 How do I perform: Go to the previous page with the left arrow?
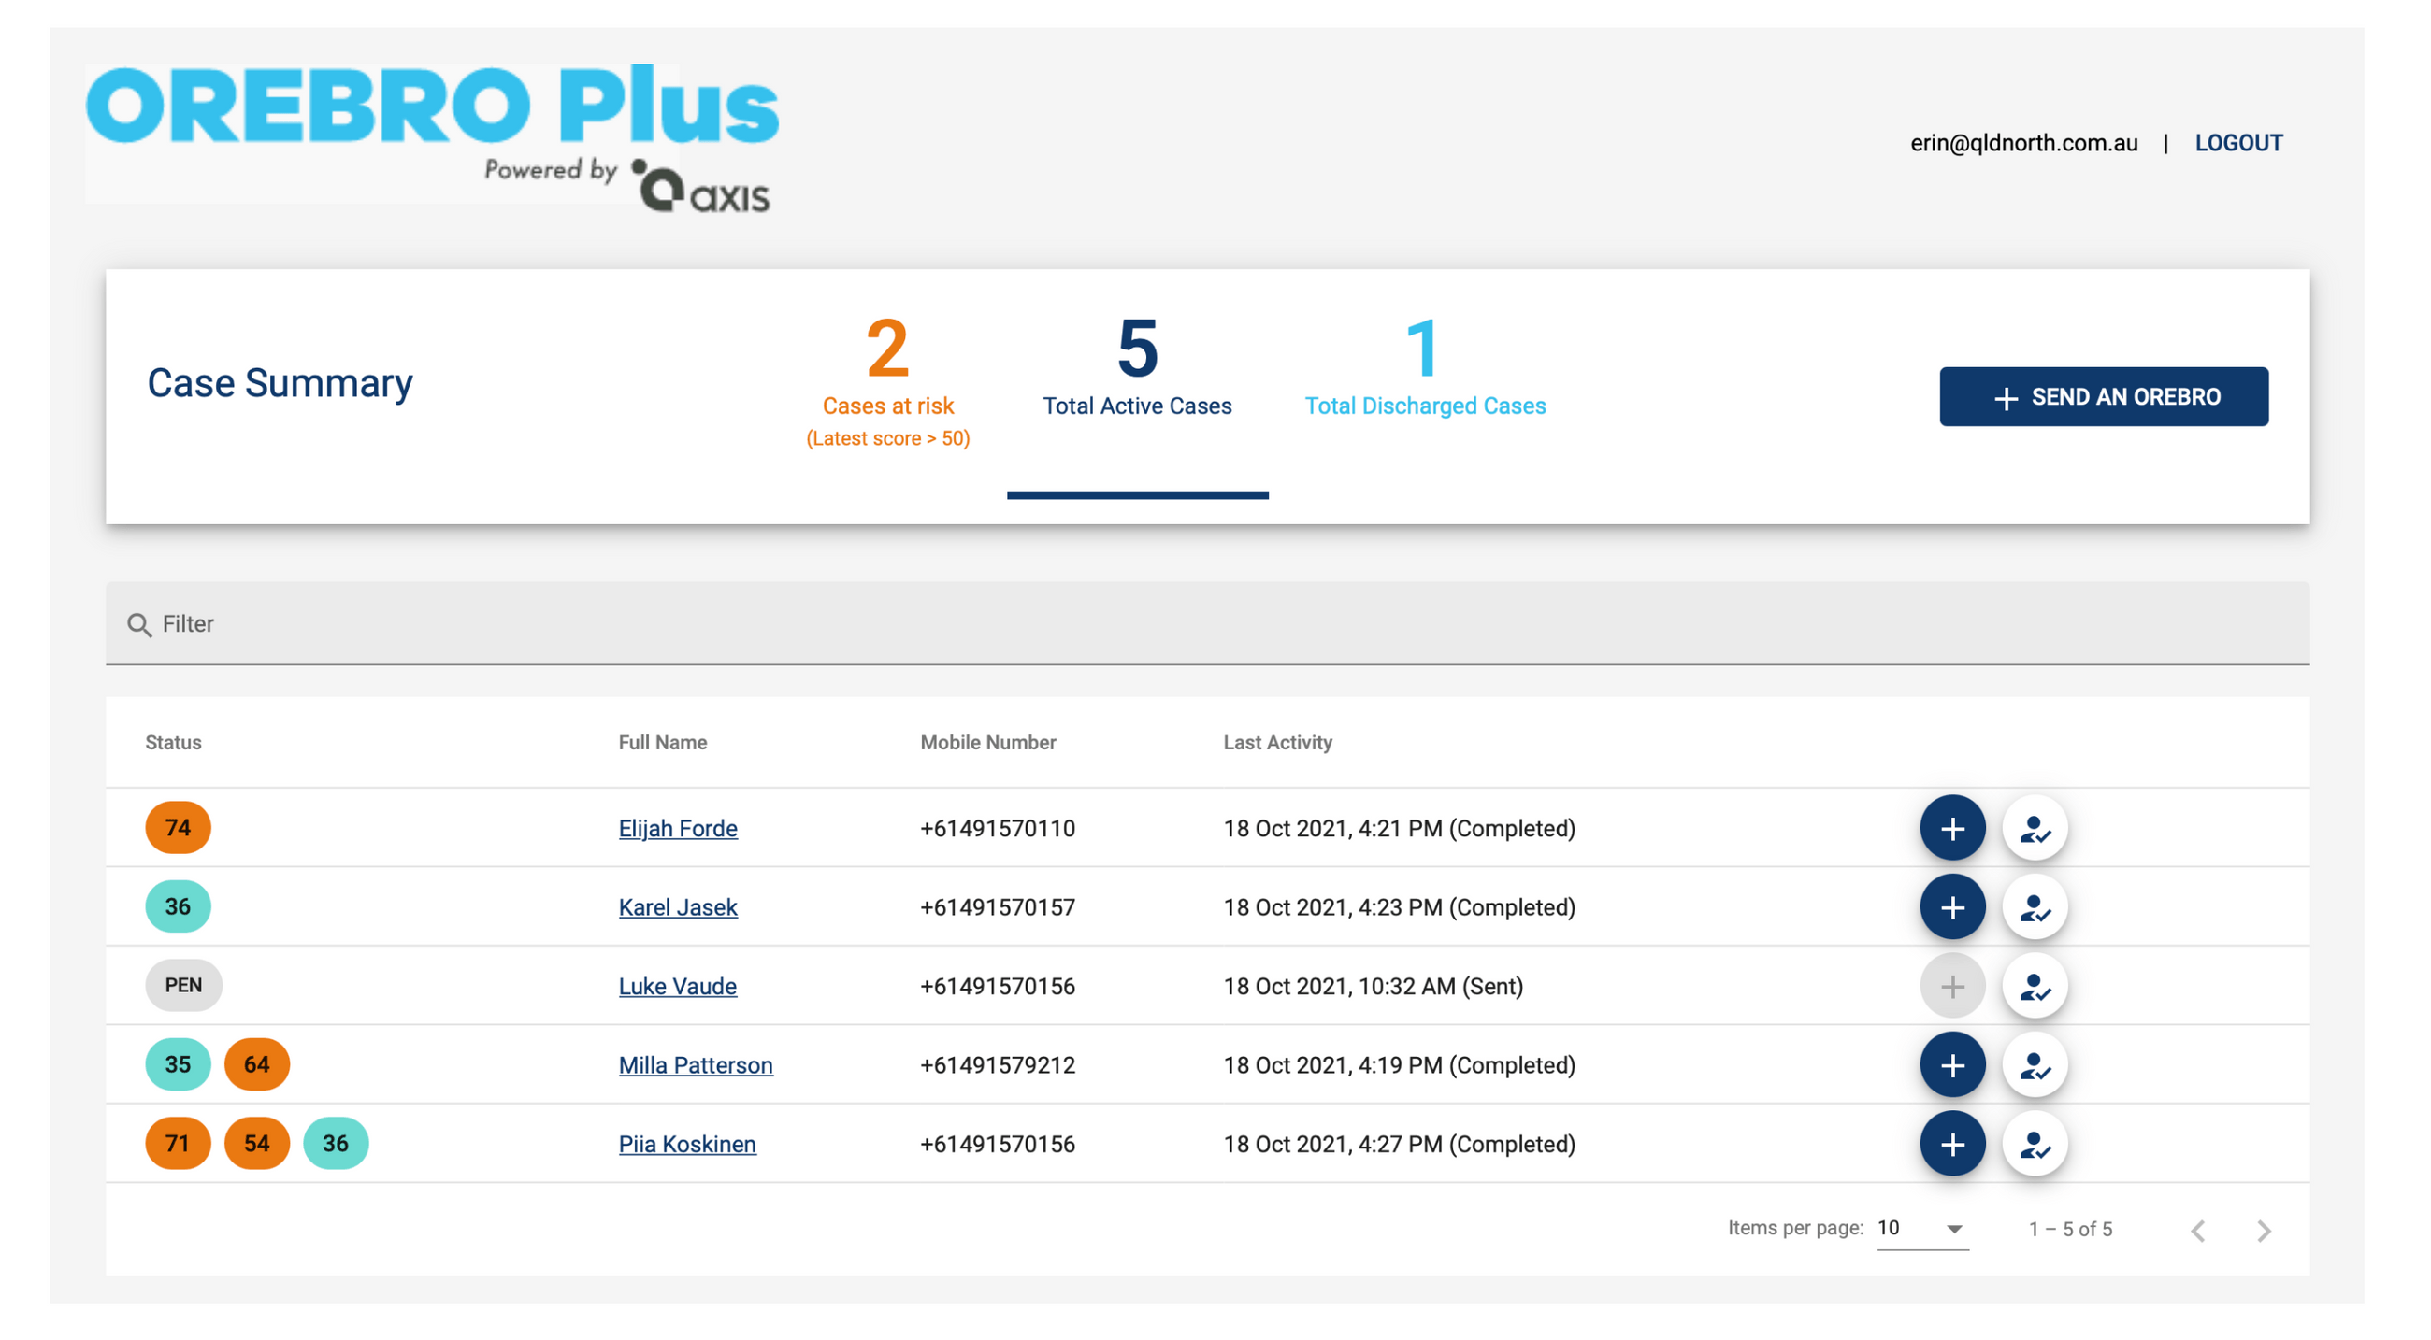coord(2200,1230)
